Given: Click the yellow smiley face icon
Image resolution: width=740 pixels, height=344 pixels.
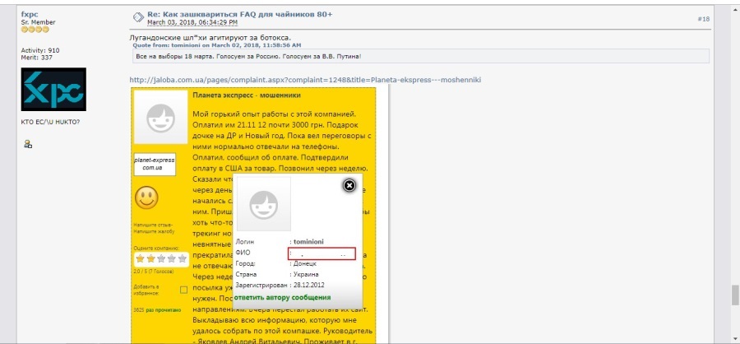Looking at the screenshot, I should pos(146,198).
